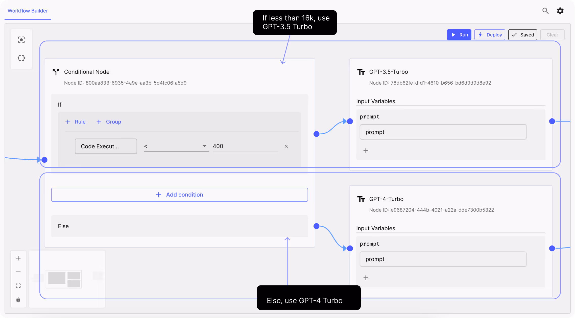575x318 pixels.
Task: Click the focus target icon in left panel
Action: 21,40
